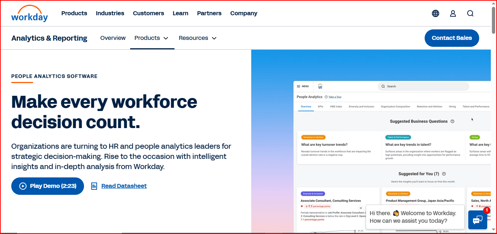Open the user account icon
The width and height of the screenshot is (497, 234).
point(453,13)
